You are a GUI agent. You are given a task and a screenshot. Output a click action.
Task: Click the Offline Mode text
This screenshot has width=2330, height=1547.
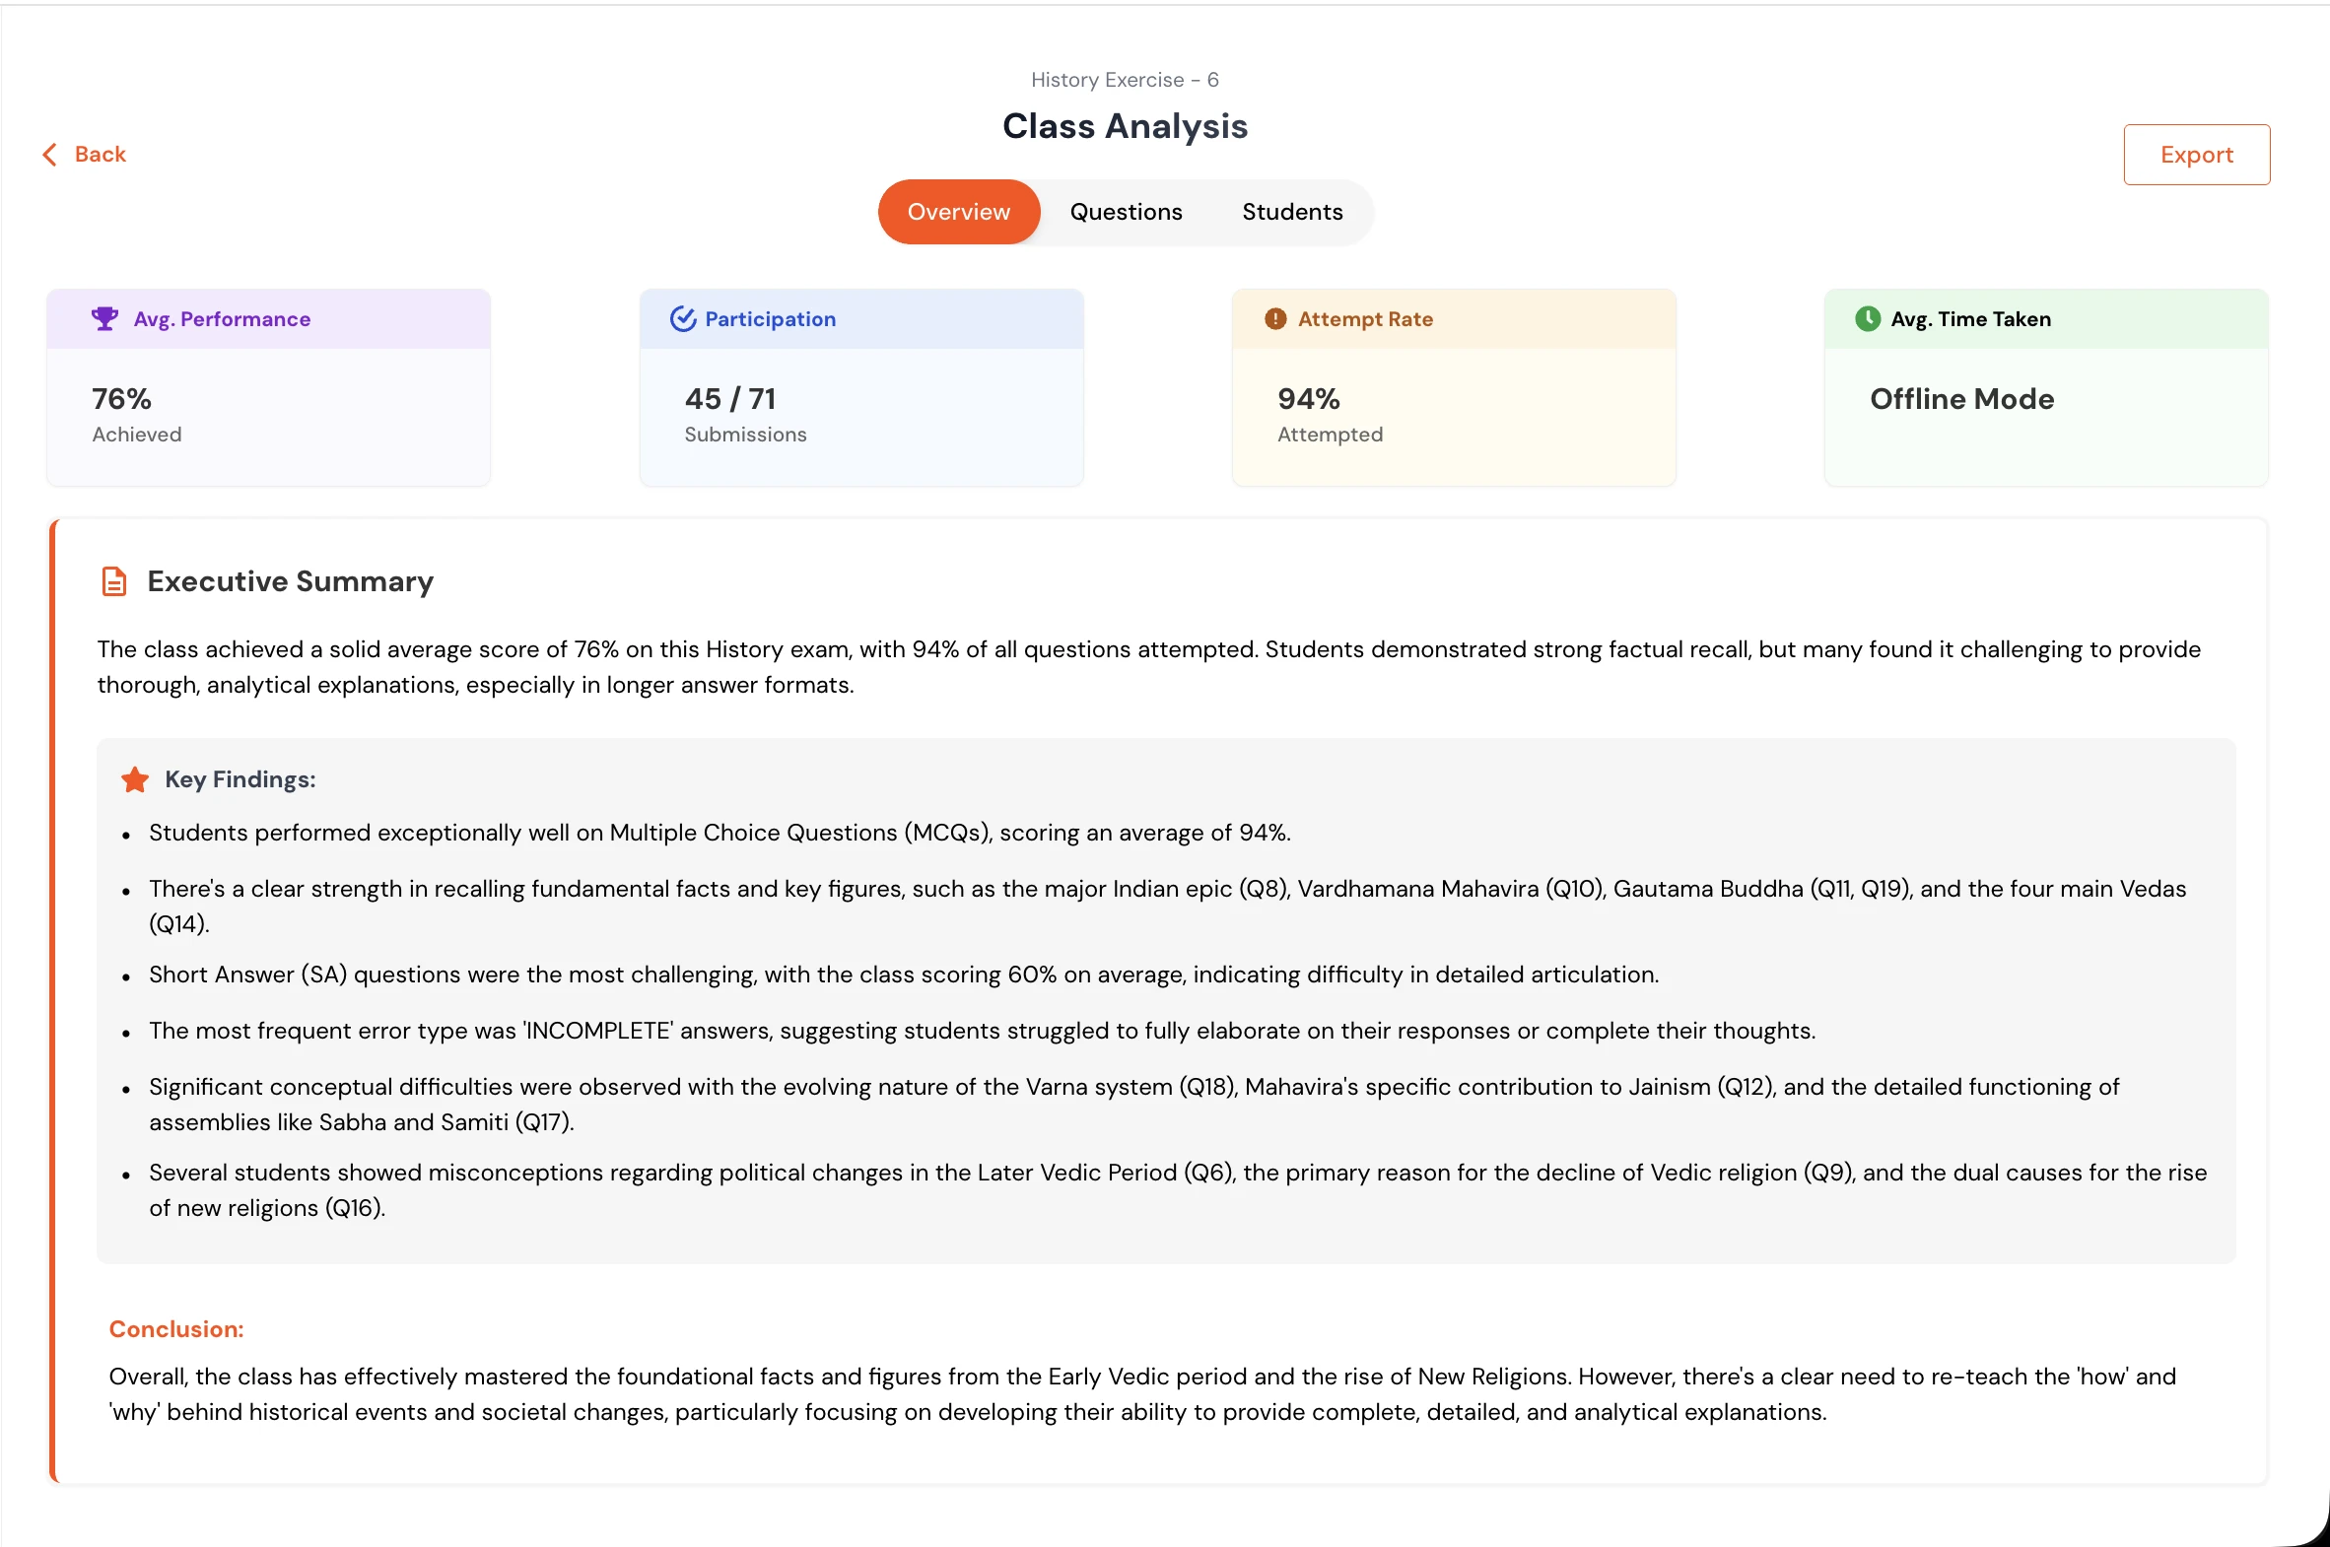tap(1962, 400)
